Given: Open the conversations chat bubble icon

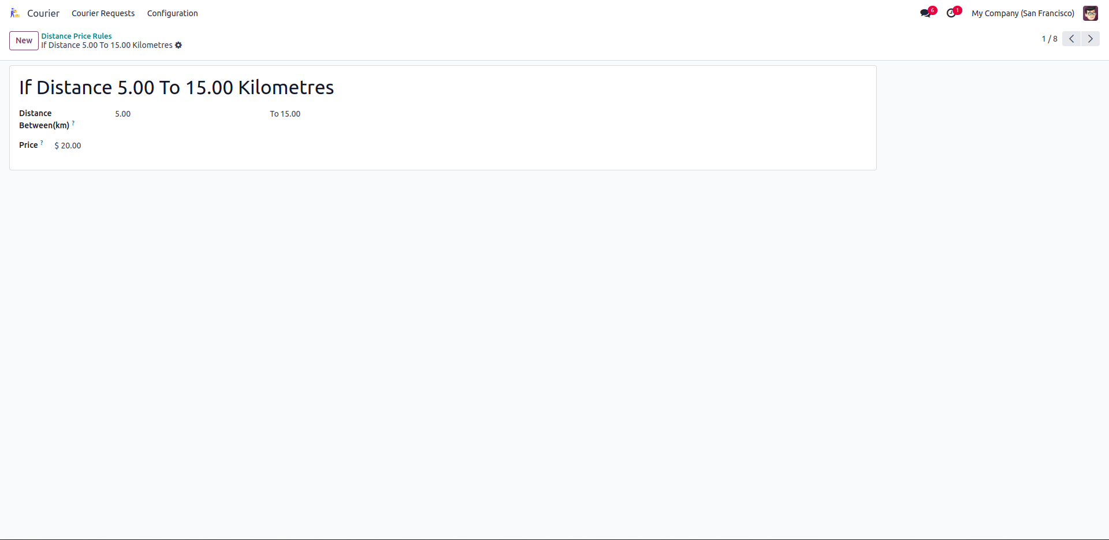Looking at the screenshot, I should click(x=925, y=13).
